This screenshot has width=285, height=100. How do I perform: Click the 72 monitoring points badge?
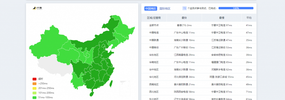(x=185, y=8)
